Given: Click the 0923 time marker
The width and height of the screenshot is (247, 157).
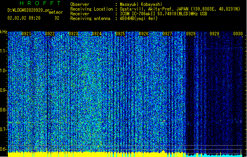Looking at the screenshot, I should click(x=73, y=34).
